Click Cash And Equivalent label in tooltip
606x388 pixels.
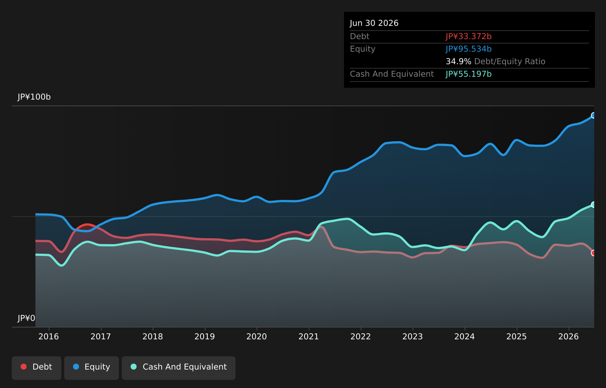392,74
